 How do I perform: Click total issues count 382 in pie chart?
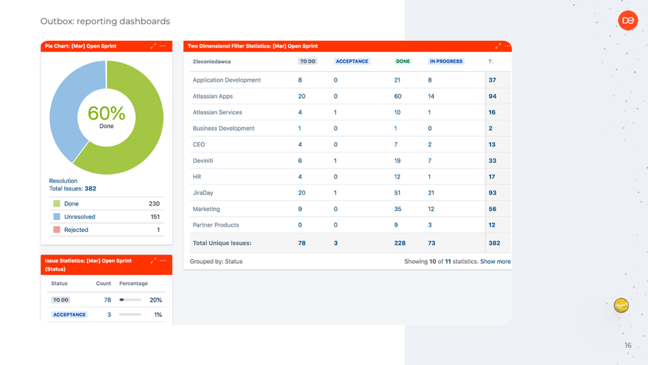(90, 189)
